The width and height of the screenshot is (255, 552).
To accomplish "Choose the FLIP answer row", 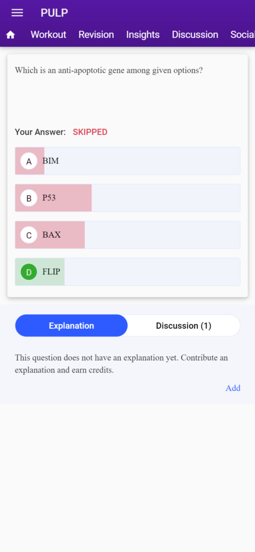I will 127,272.
